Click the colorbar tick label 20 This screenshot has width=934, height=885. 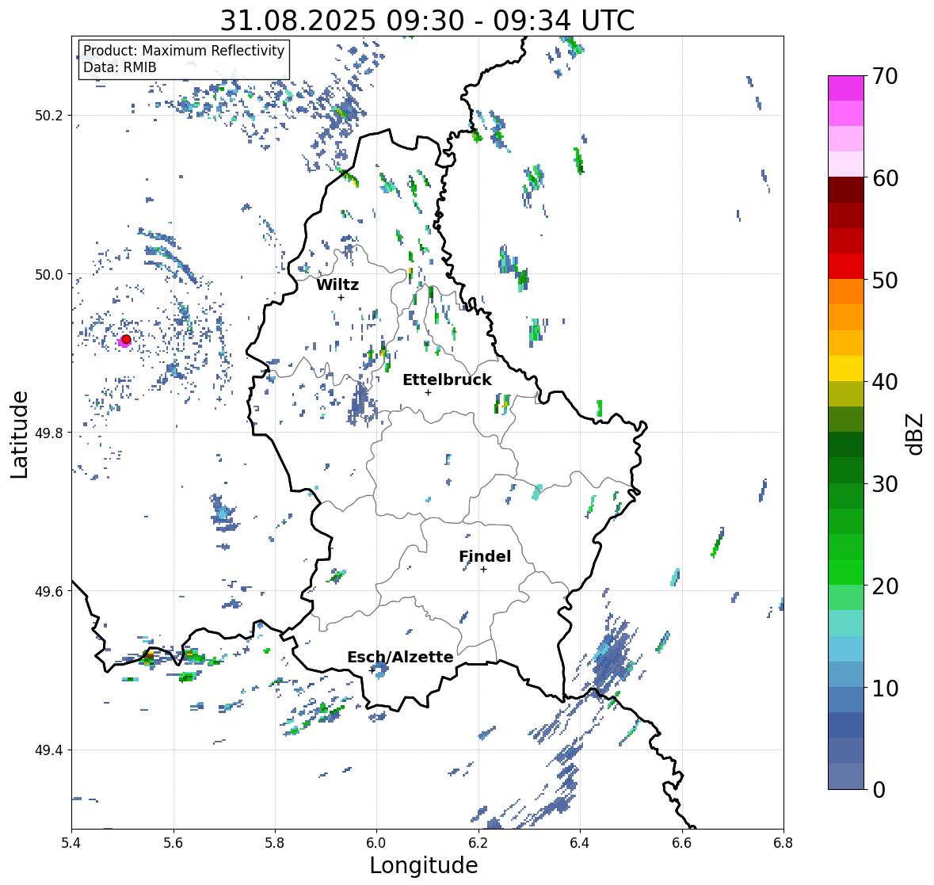click(x=885, y=586)
